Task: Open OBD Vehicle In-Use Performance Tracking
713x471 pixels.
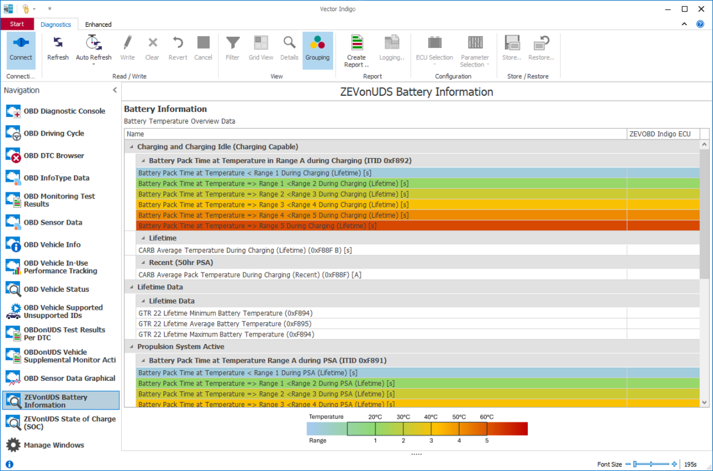Action: (x=61, y=267)
